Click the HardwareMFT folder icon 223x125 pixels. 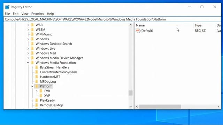tap(37, 77)
